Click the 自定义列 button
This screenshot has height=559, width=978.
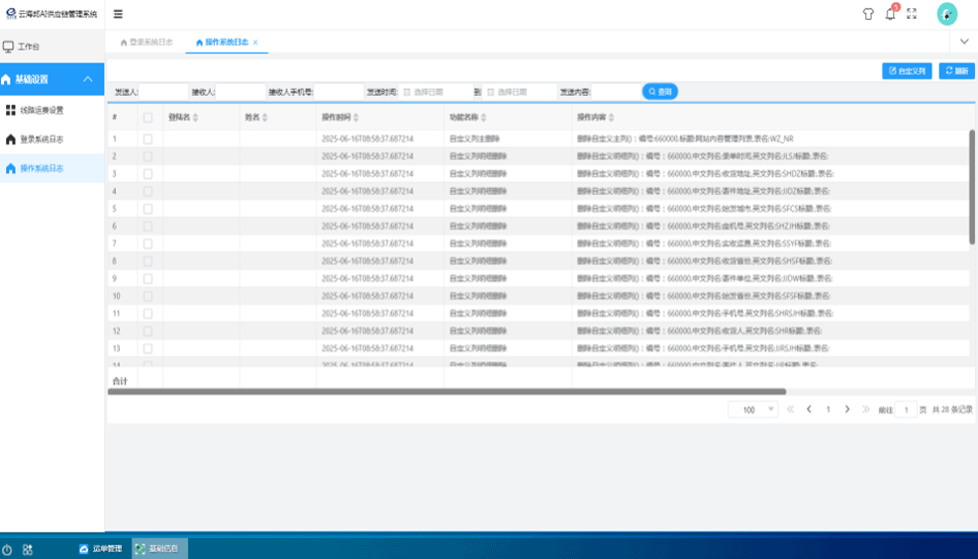point(907,71)
